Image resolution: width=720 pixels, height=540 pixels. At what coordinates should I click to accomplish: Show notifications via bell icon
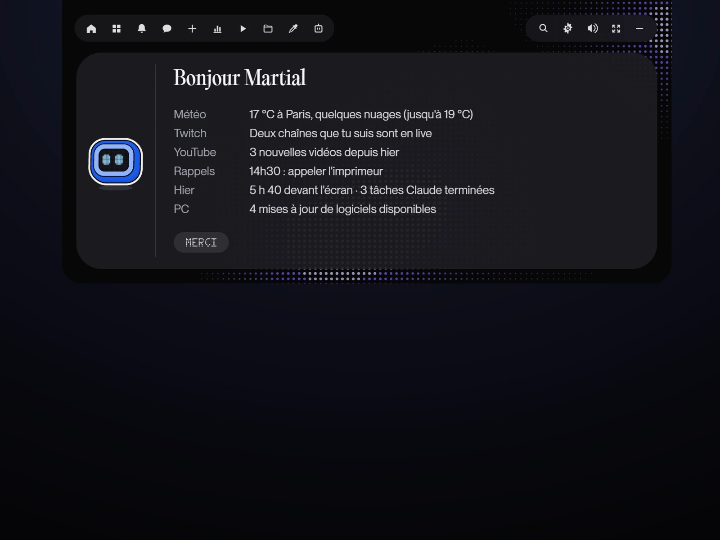tap(142, 29)
